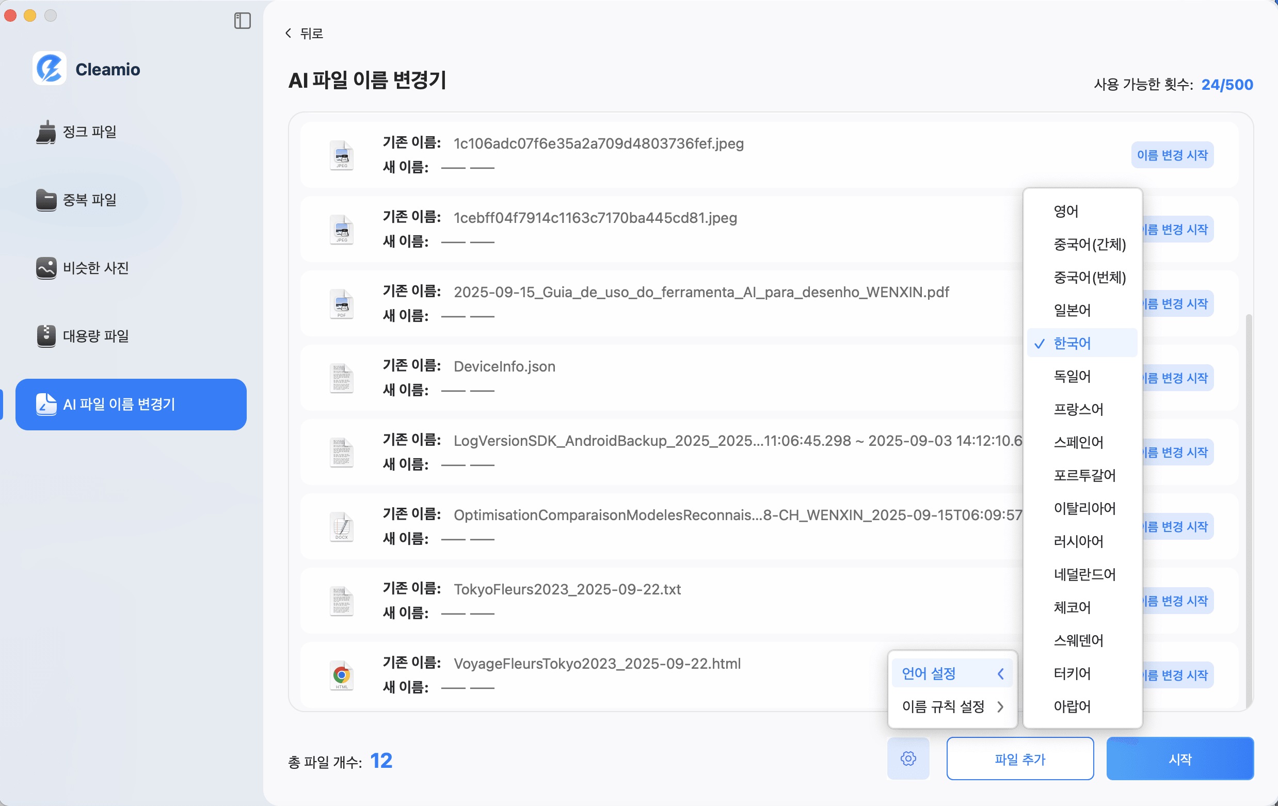Select 한국어 in the language menu

pyautogui.click(x=1073, y=343)
